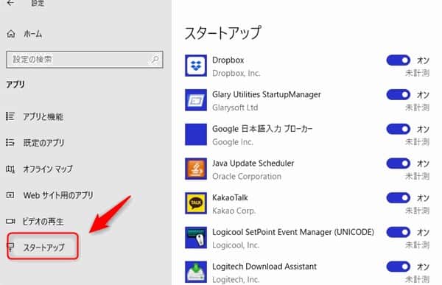Click publisher text Kakao Corp.
The image size is (442, 285).
point(234,211)
